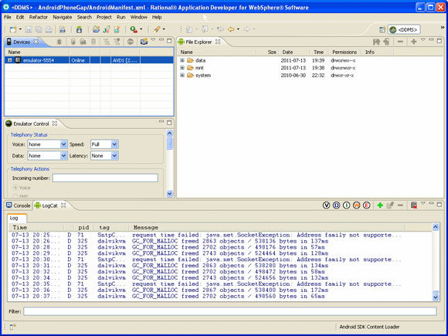This screenshot has height=336, width=448.
Task: Toggle Verbose (V) log level filter
Action: pyautogui.click(x=326, y=205)
